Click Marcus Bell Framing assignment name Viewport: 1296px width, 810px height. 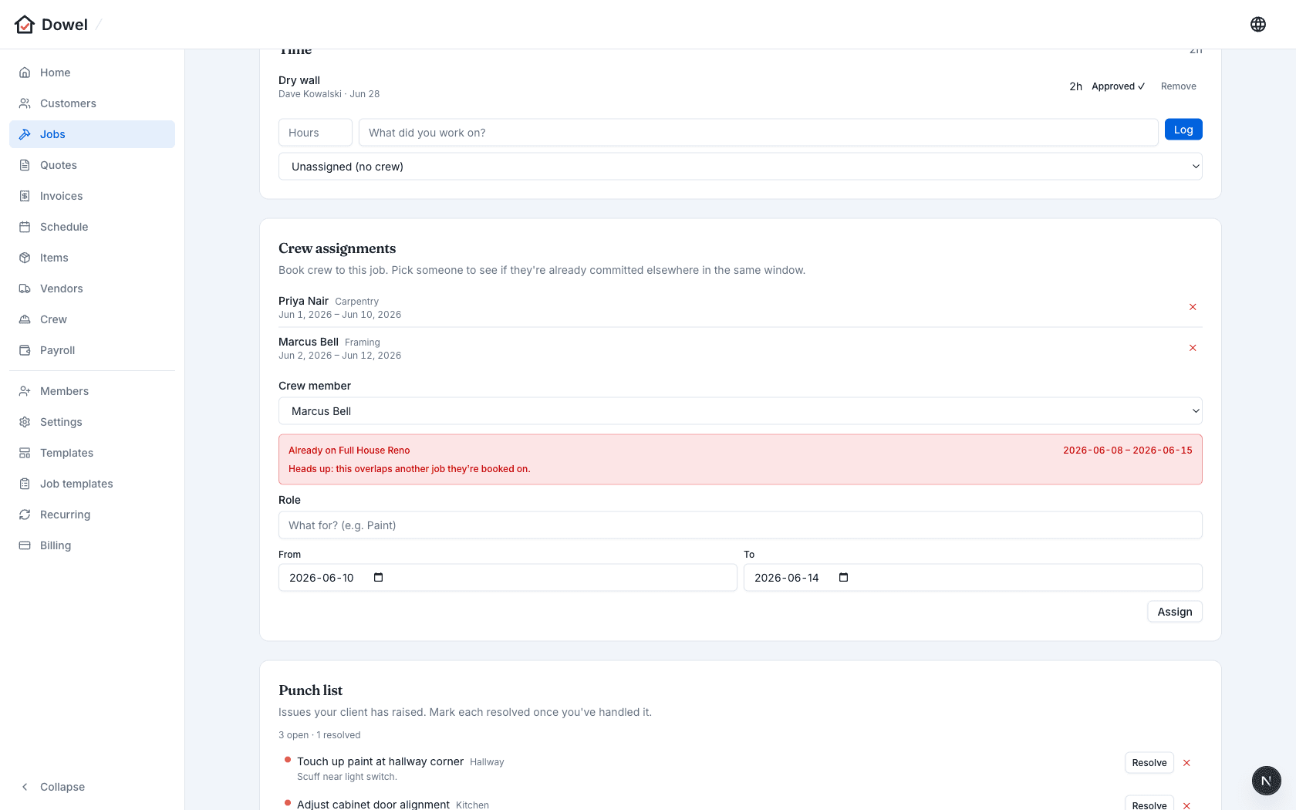point(309,342)
